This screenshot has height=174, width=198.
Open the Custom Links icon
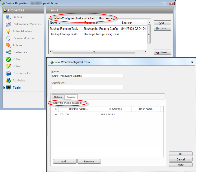(8, 73)
